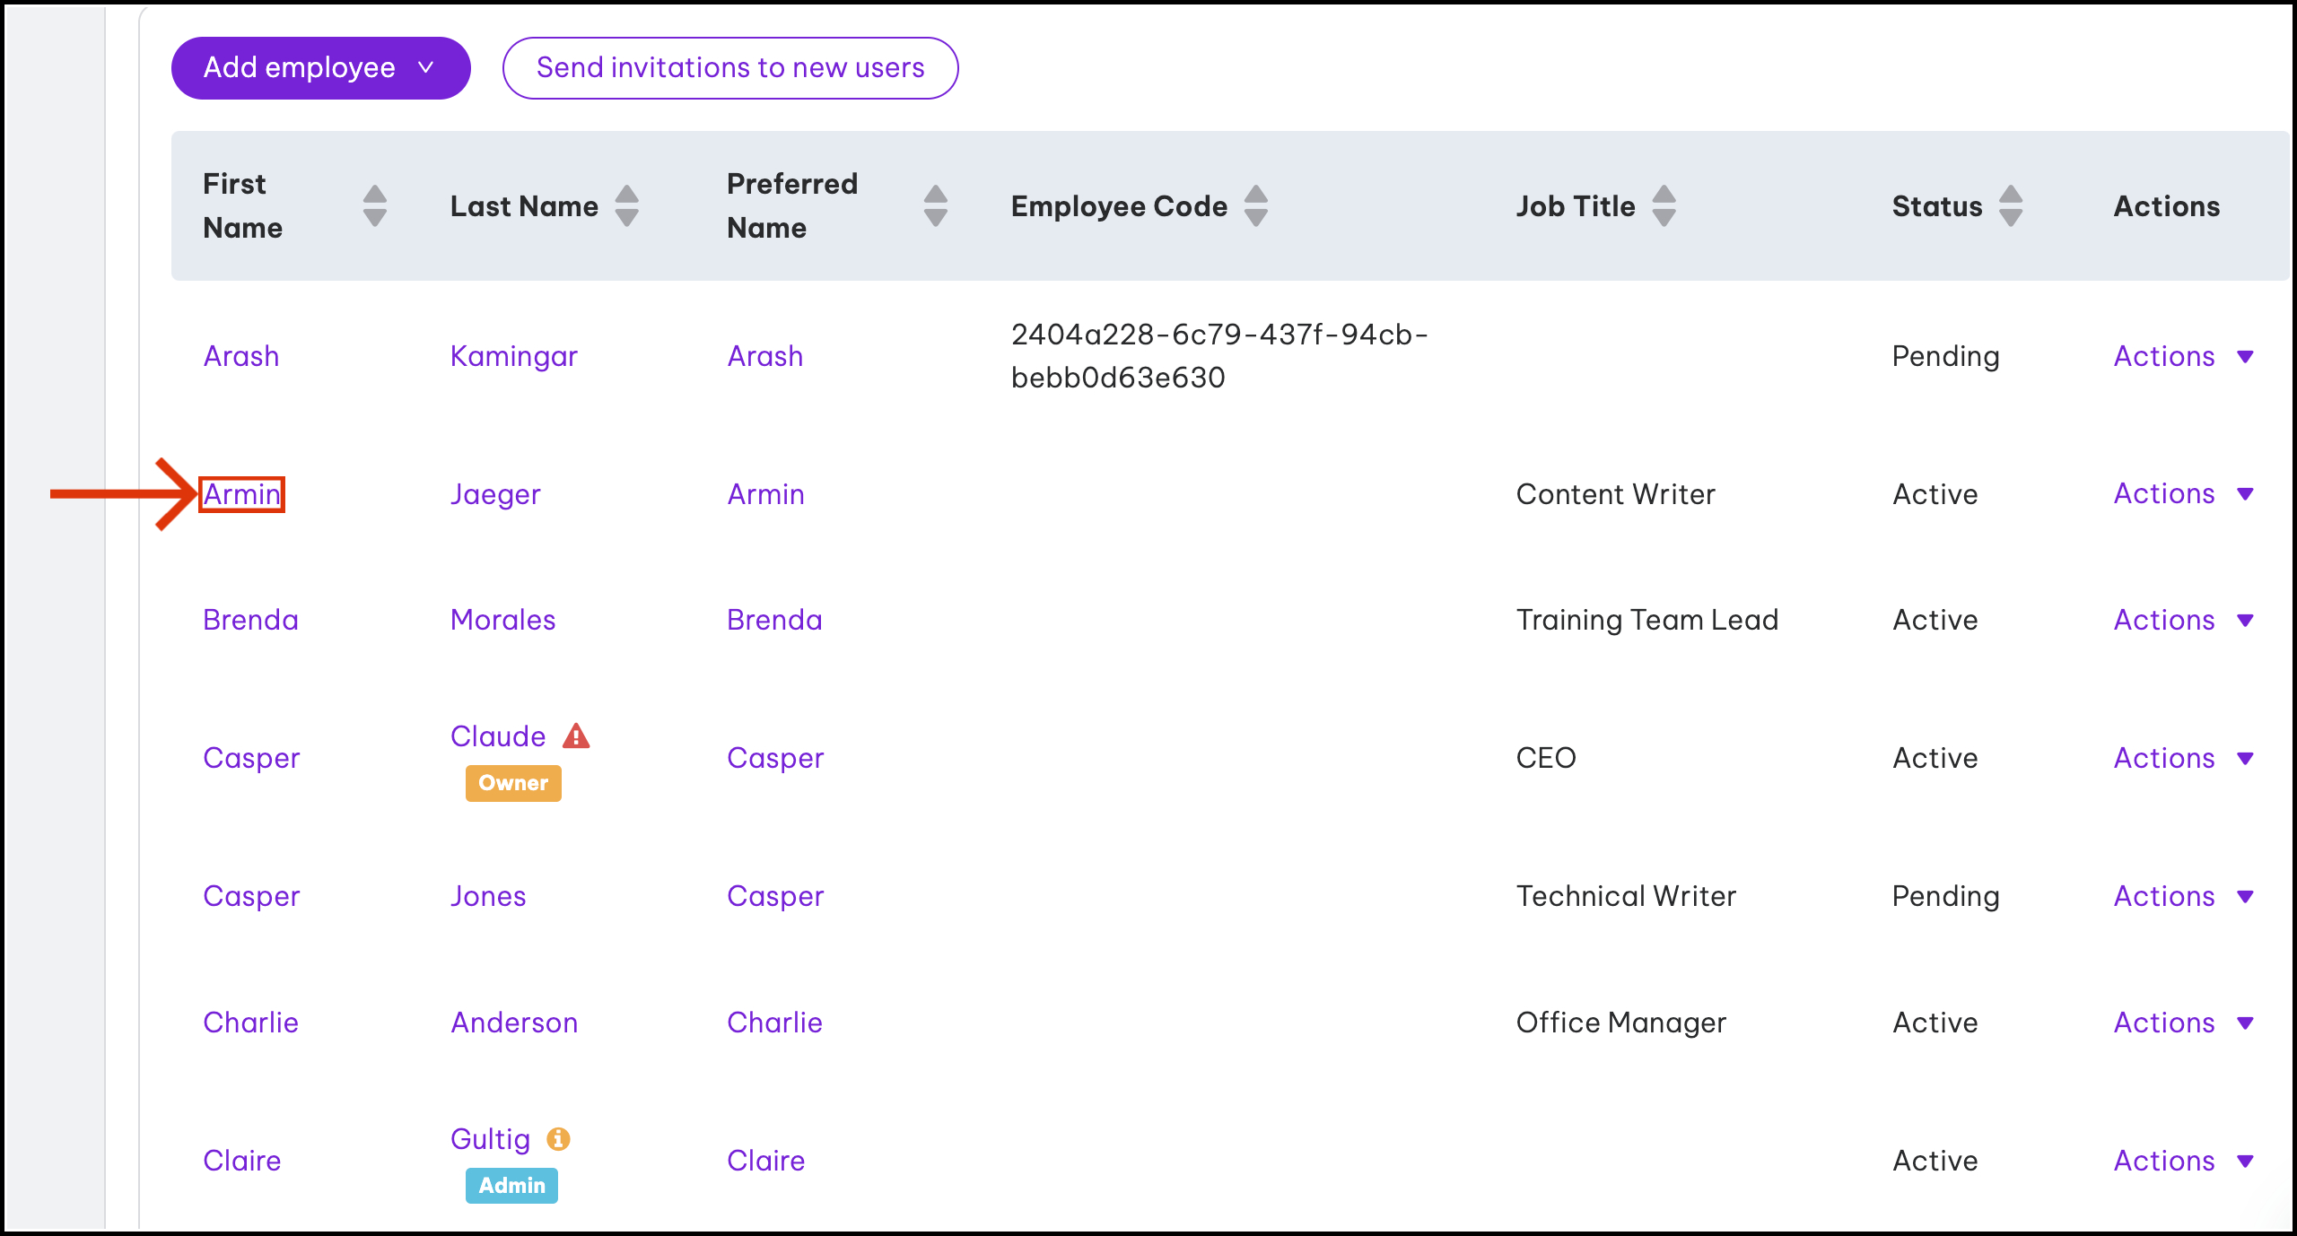The width and height of the screenshot is (2297, 1236).
Task: Sort table by First Name column arrows
Action: tap(375, 205)
